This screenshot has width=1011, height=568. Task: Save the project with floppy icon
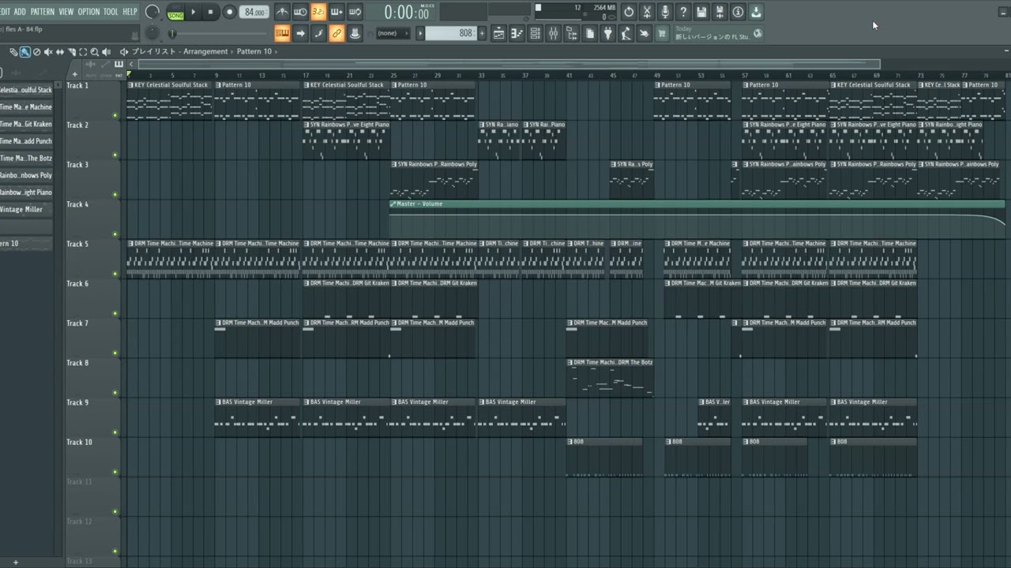point(701,12)
